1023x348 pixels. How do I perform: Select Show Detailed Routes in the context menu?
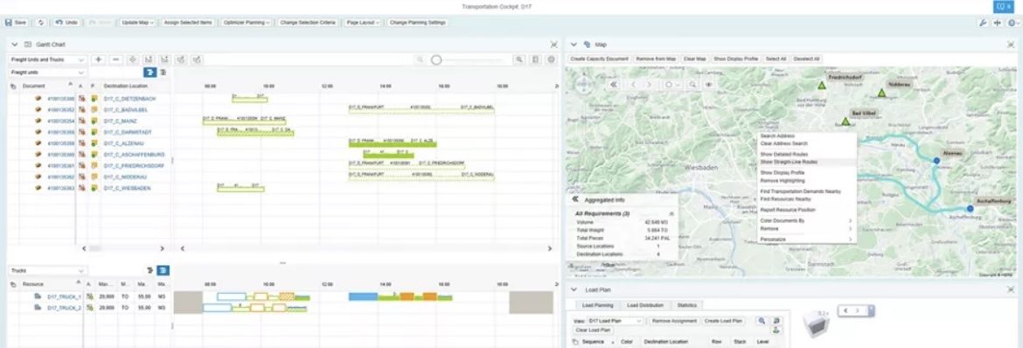pos(807,154)
